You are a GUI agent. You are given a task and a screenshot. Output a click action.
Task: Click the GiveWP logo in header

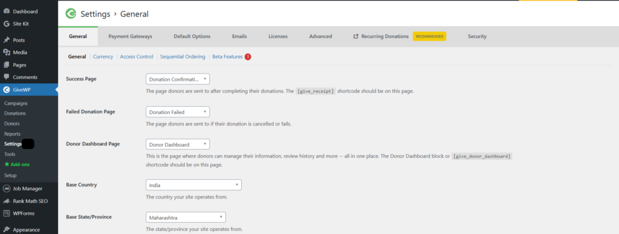point(71,14)
